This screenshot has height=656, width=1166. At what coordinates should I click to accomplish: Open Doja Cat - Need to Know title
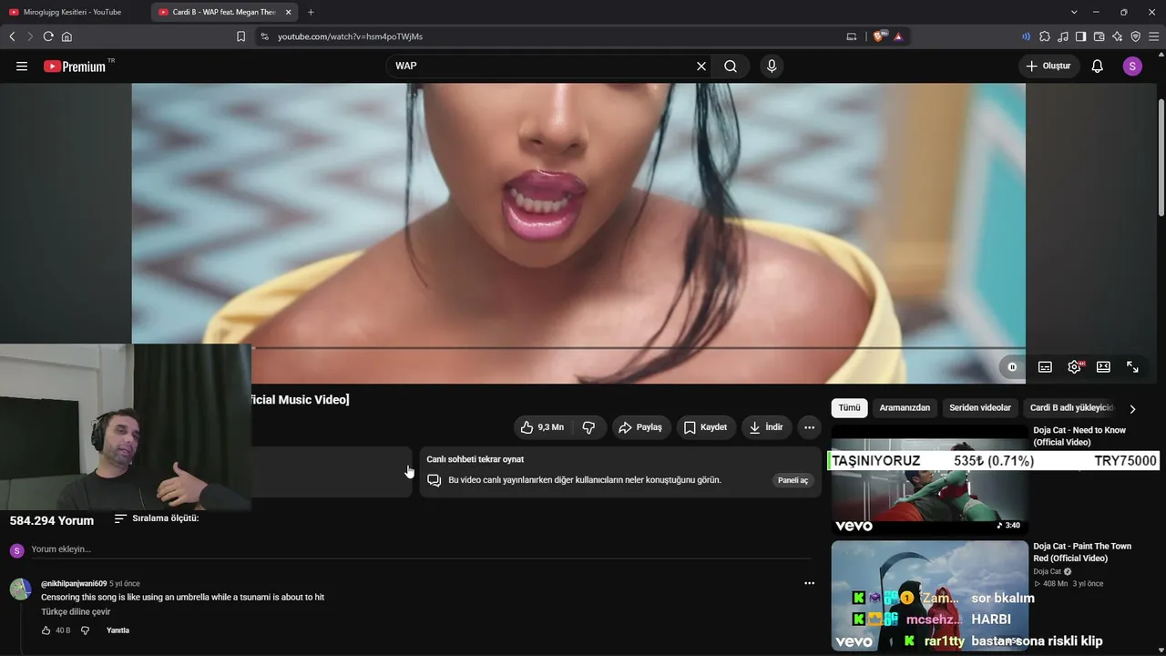[x=1079, y=436]
